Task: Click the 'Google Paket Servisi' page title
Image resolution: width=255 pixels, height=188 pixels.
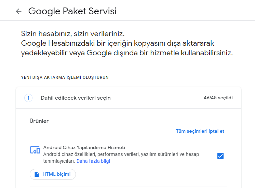Action: 72,11
